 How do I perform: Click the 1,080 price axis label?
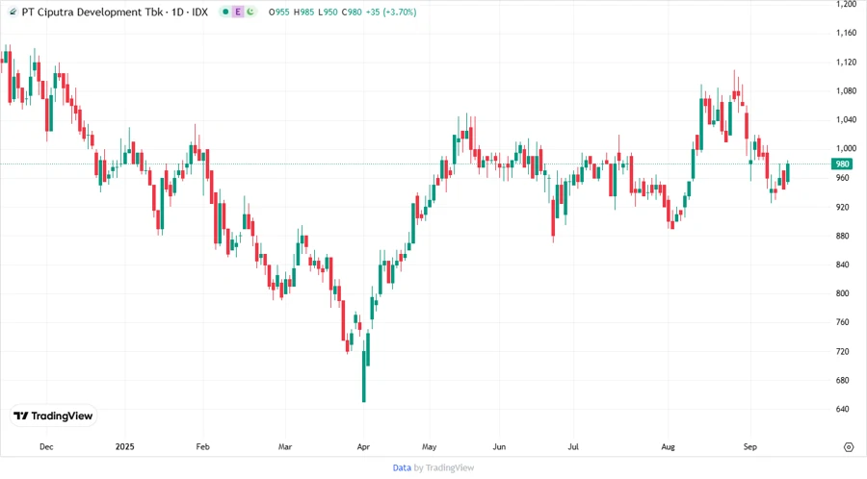[x=846, y=91]
